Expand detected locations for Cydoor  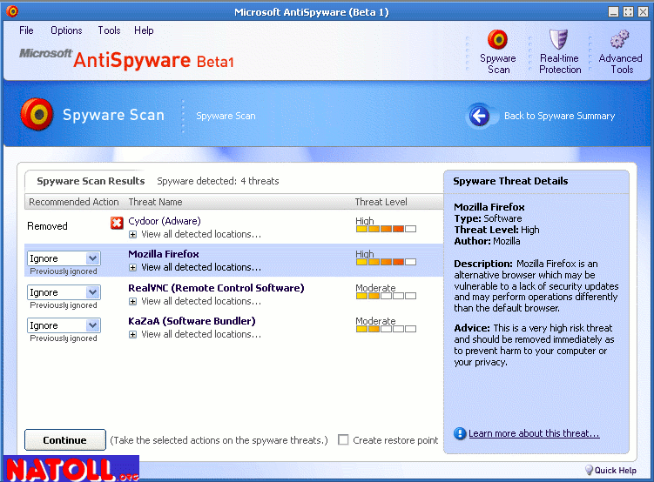(x=132, y=235)
